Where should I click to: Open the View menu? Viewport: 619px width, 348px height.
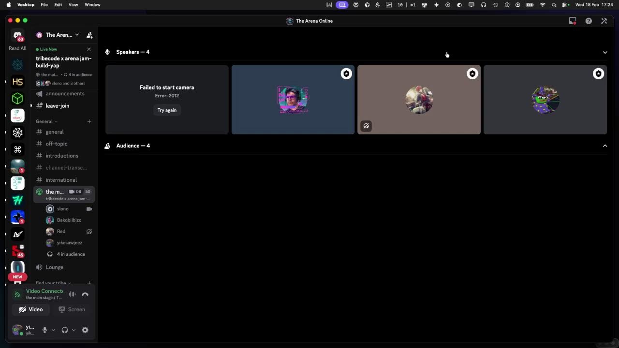[x=73, y=4]
